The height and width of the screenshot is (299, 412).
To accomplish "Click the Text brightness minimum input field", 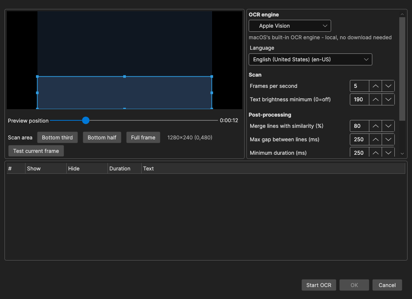I will point(360,99).
